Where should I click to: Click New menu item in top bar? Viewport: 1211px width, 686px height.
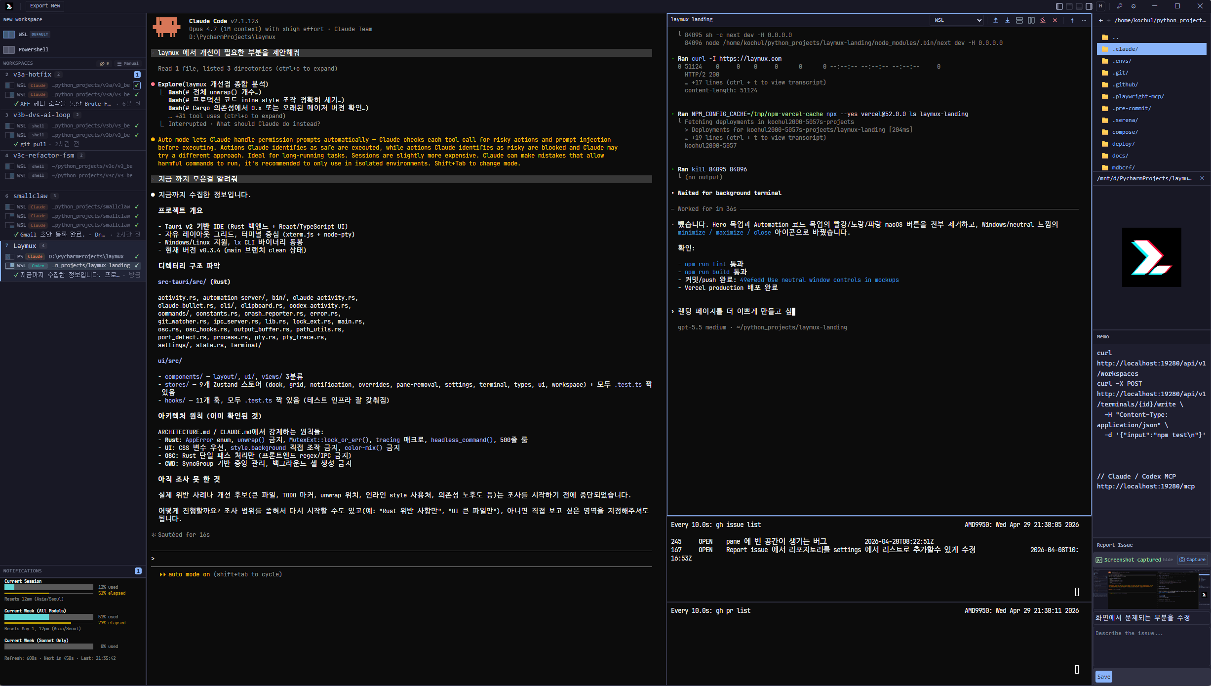(x=55, y=6)
